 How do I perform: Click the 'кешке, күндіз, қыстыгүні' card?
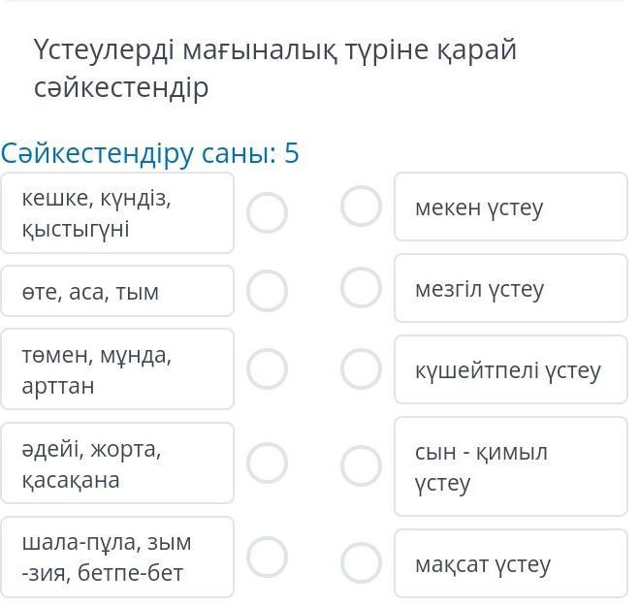coord(117,213)
